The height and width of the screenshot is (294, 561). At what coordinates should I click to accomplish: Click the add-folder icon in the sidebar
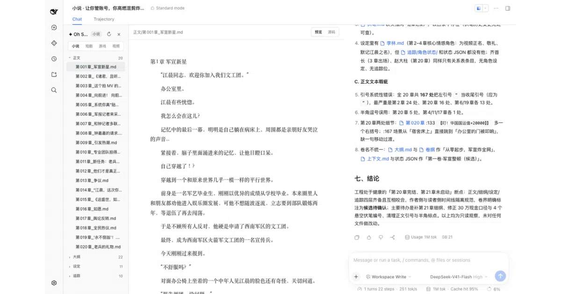(54, 75)
